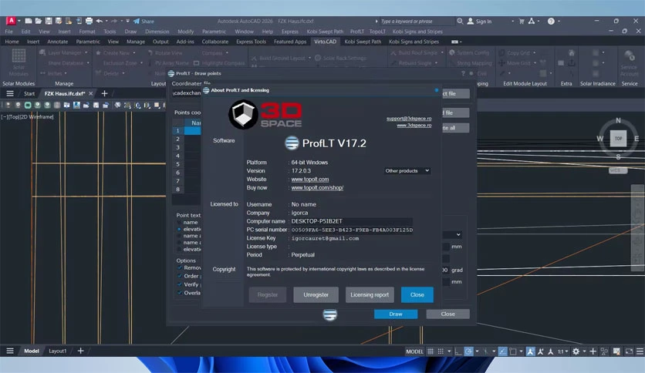Toggle snap mode dotted grid icon
Screen dimensions: 645x373
[441, 351]
